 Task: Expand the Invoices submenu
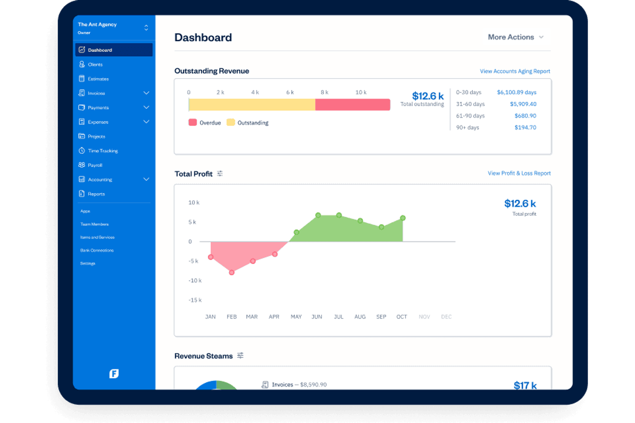(x=146, y=93)
